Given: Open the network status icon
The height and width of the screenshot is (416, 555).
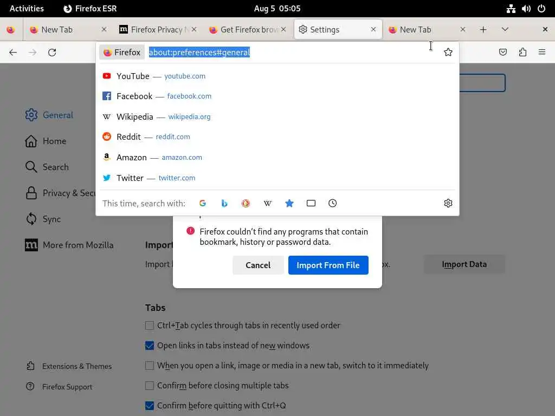Looking at the screenshot, I should tap(511, 9).
